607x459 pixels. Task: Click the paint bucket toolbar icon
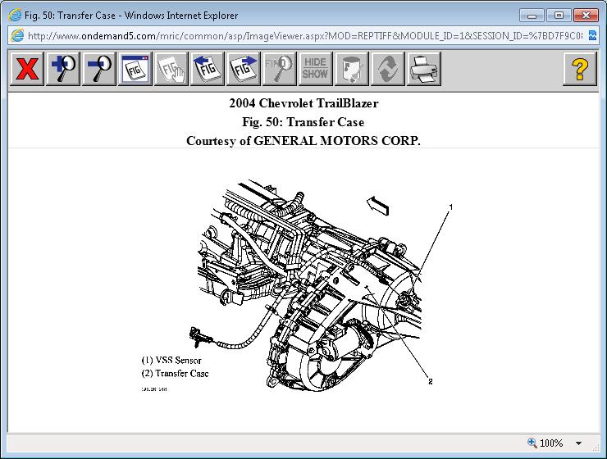pyautogui.click(x=352, y=69)
